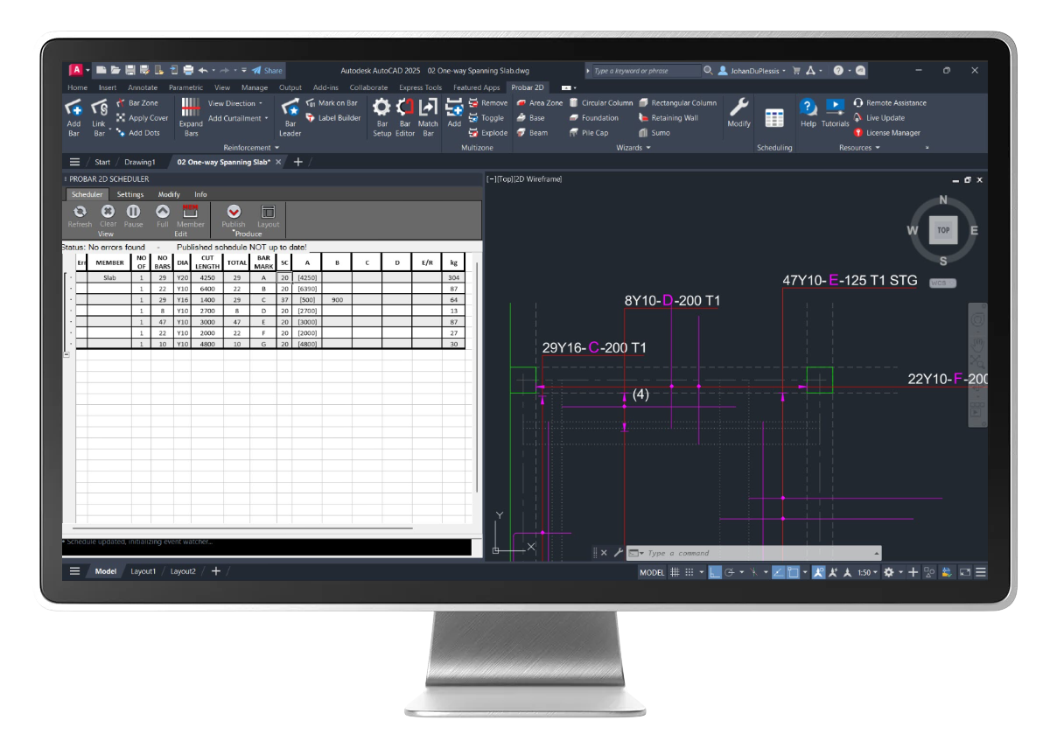
Task: Open the AutoCAD application menu button
Action: pyautogui.click(x=77, y=70)
